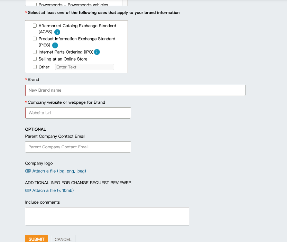Screen dimensions: 287x242
Task: Enable Product Information Exchange Standard checkbox
Action: coord(35,39)
